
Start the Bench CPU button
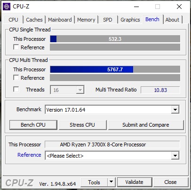(33, 125)
